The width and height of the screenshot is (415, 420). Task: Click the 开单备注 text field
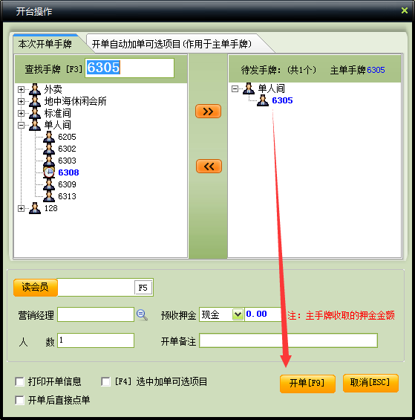pyautogui.click(x=289, y=340)
